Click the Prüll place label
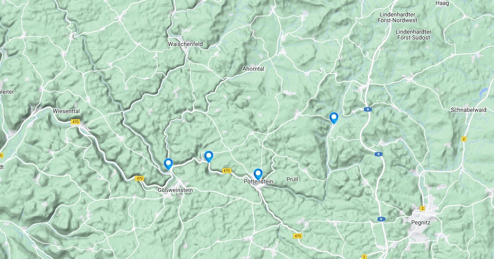This screenshot has height=259, width=494. click(292, 179)
